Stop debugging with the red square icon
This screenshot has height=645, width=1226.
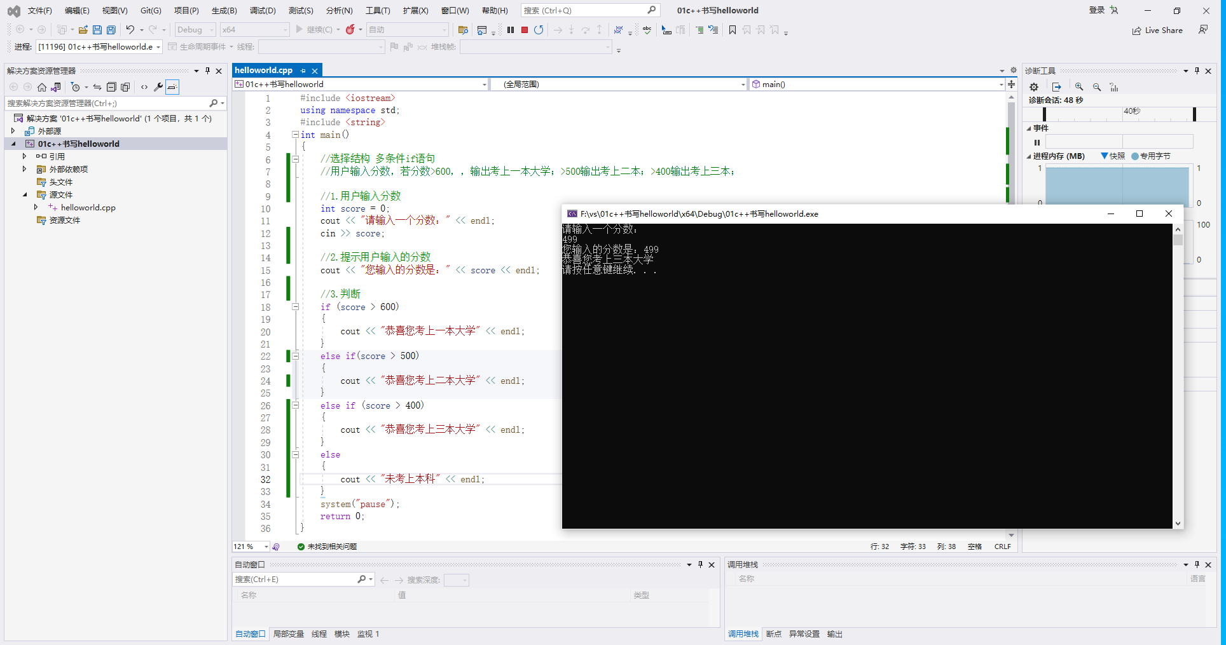click(525, 30)
